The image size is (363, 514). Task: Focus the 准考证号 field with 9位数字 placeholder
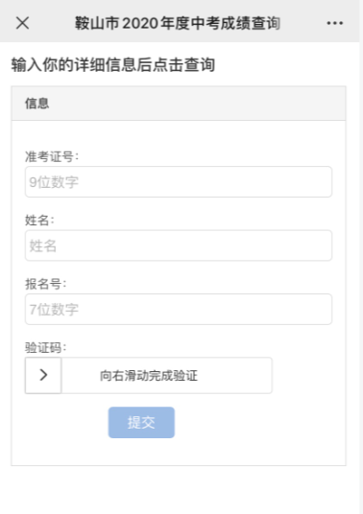coord(179,181)
